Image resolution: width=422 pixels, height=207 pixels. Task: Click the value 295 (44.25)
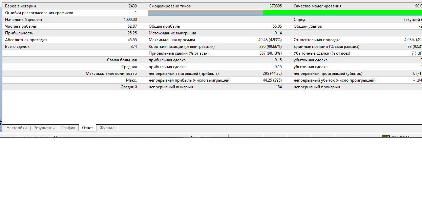(273, 73)
